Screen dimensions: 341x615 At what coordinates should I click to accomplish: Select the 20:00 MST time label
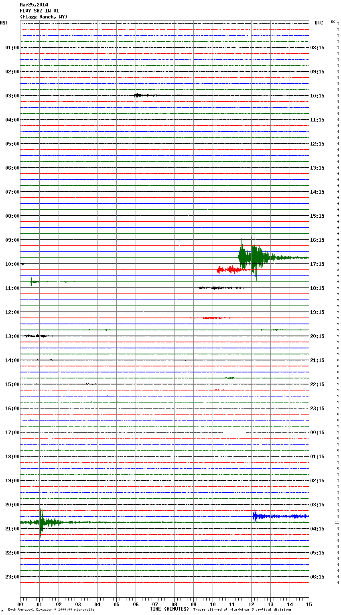(x=12, y=505)
